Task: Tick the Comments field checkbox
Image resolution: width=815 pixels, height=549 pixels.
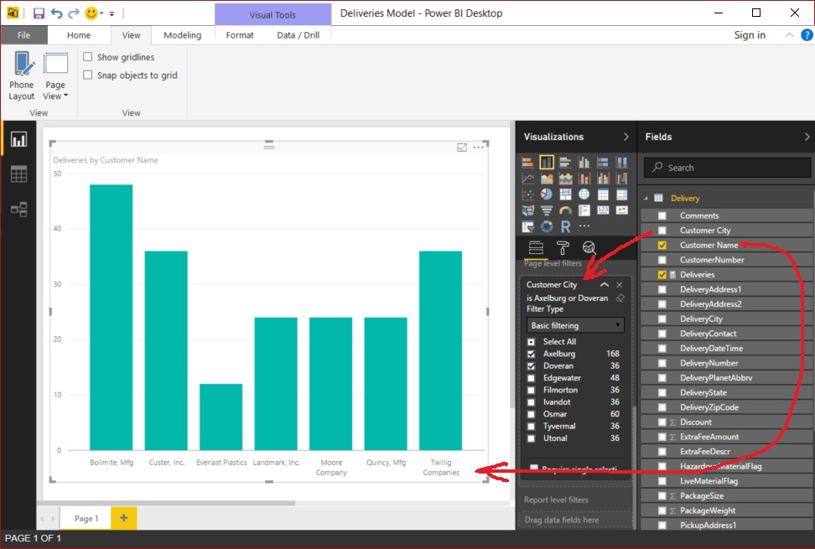Action: [x=662, y=215]
